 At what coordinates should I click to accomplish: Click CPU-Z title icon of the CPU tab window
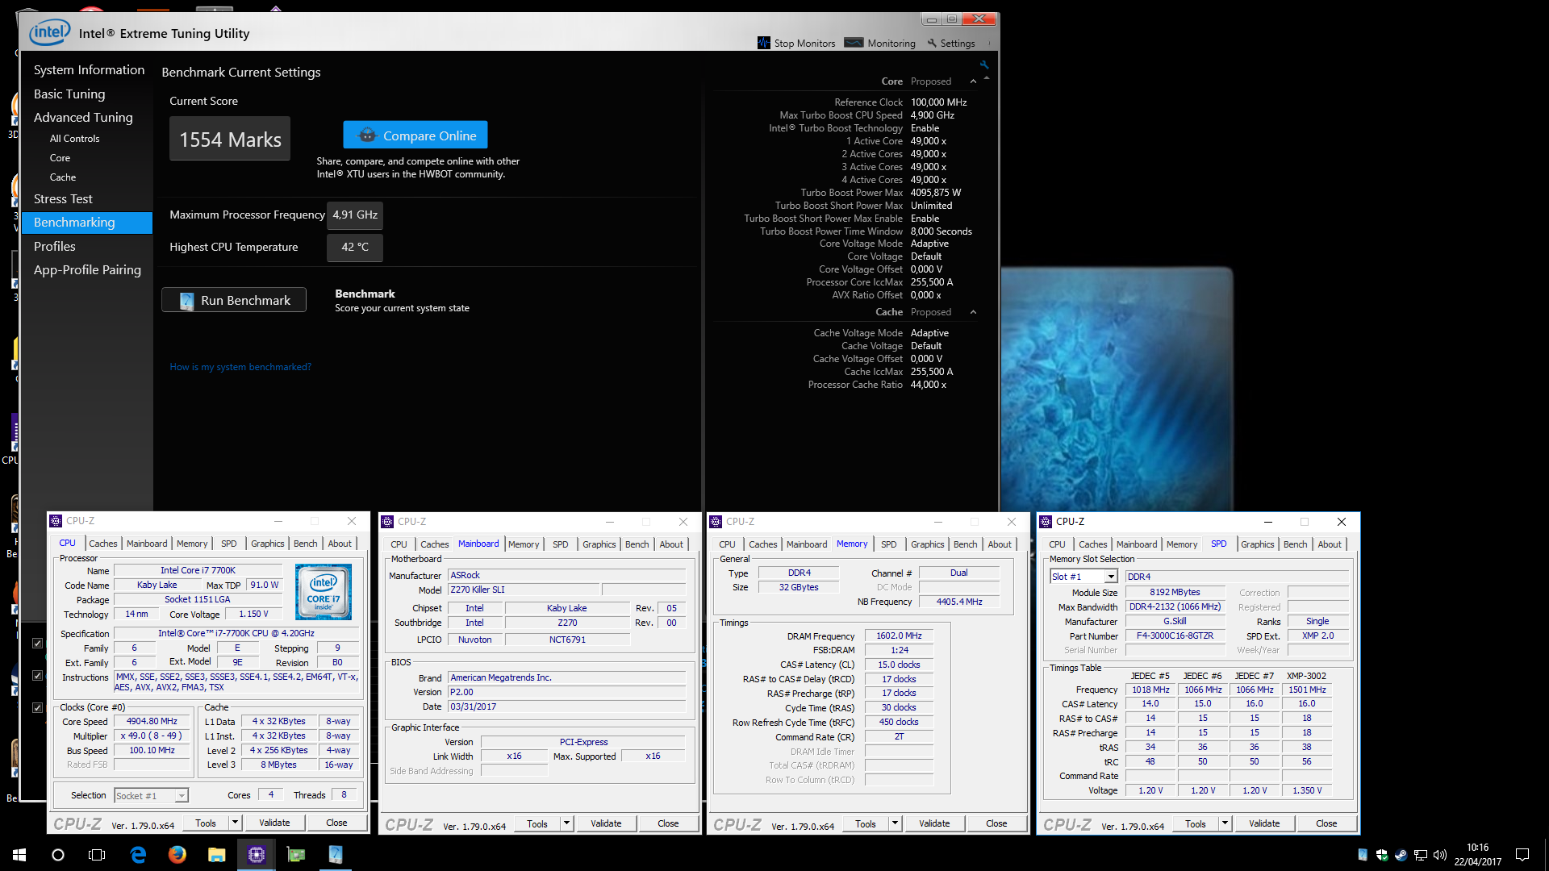pos(56,521)
